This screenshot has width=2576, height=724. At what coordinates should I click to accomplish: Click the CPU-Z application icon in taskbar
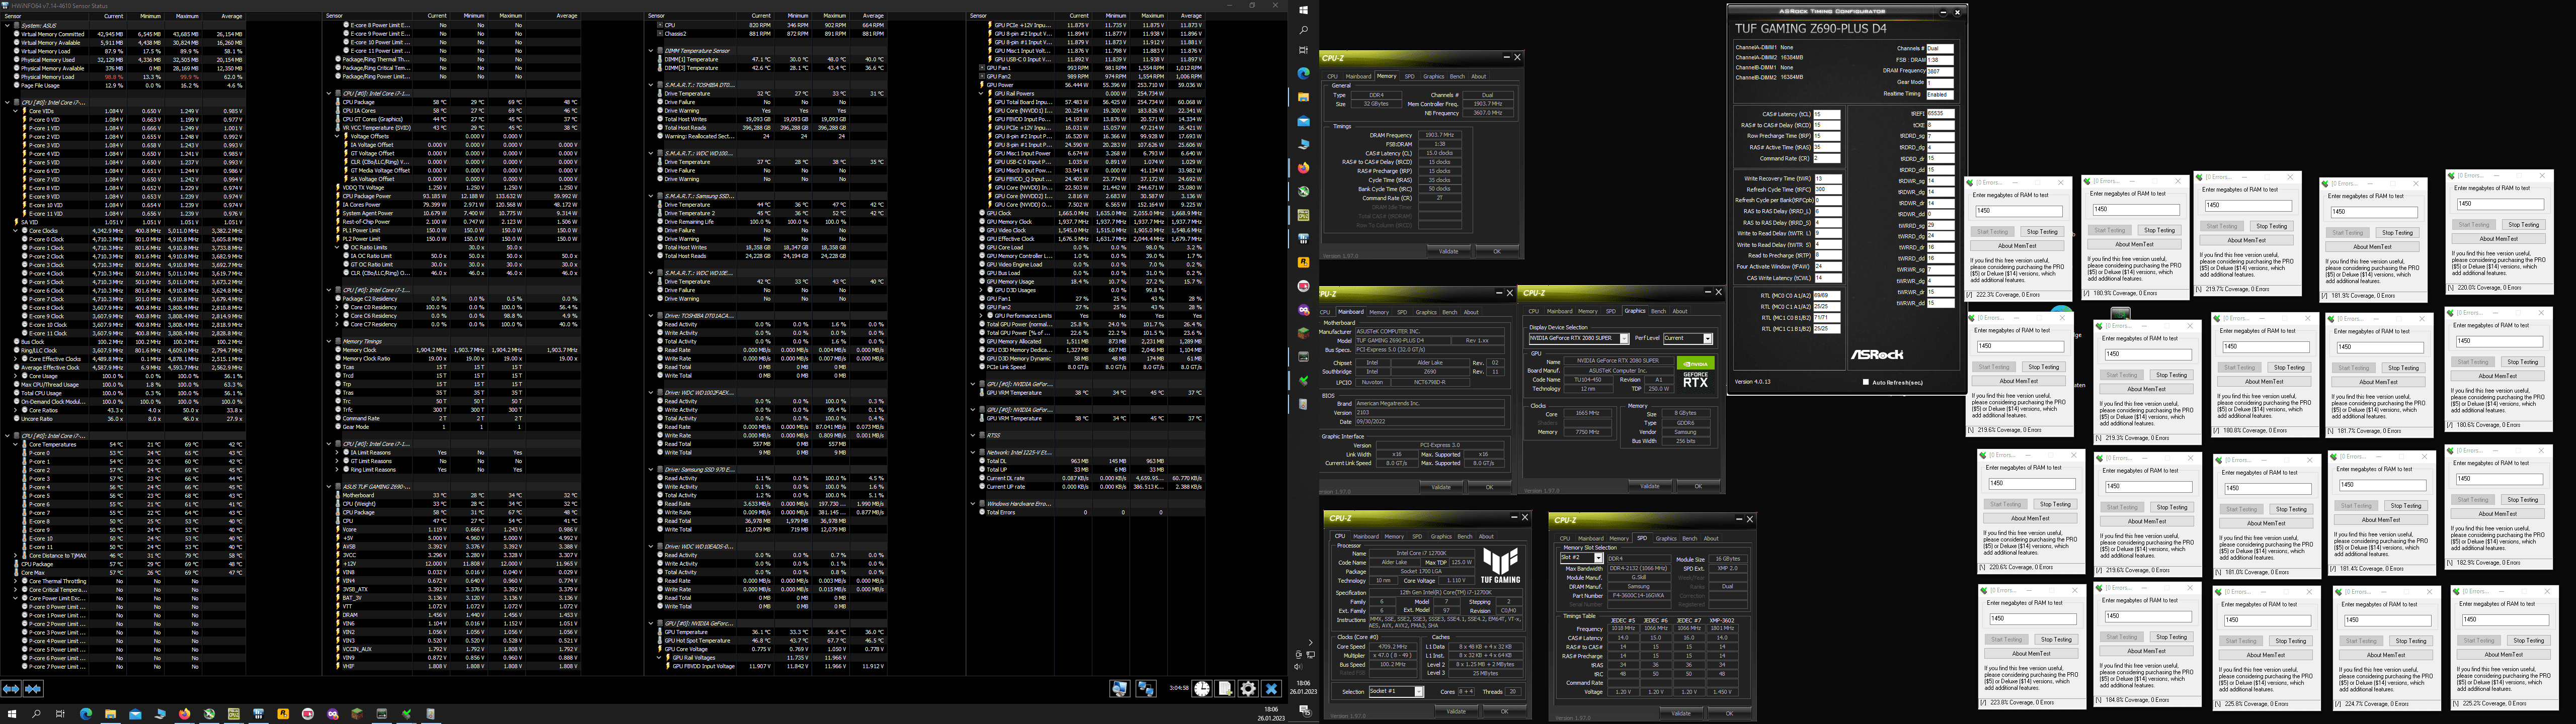[231, 712]
